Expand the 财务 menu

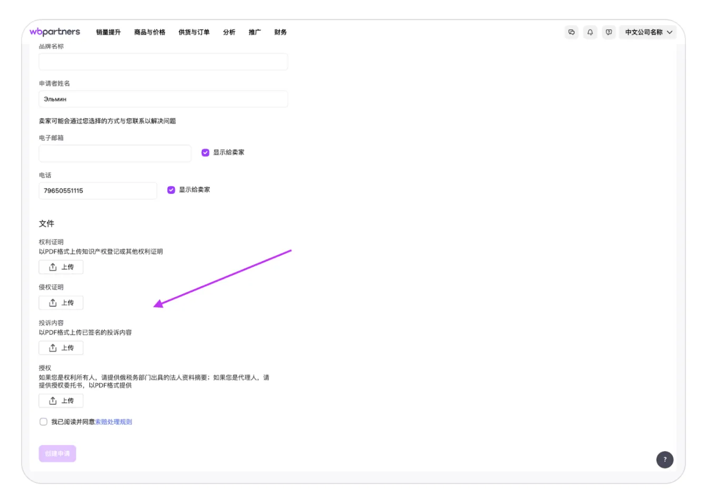point(280,32)
